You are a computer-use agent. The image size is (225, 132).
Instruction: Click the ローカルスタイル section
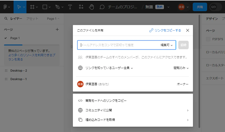(215, 65)
